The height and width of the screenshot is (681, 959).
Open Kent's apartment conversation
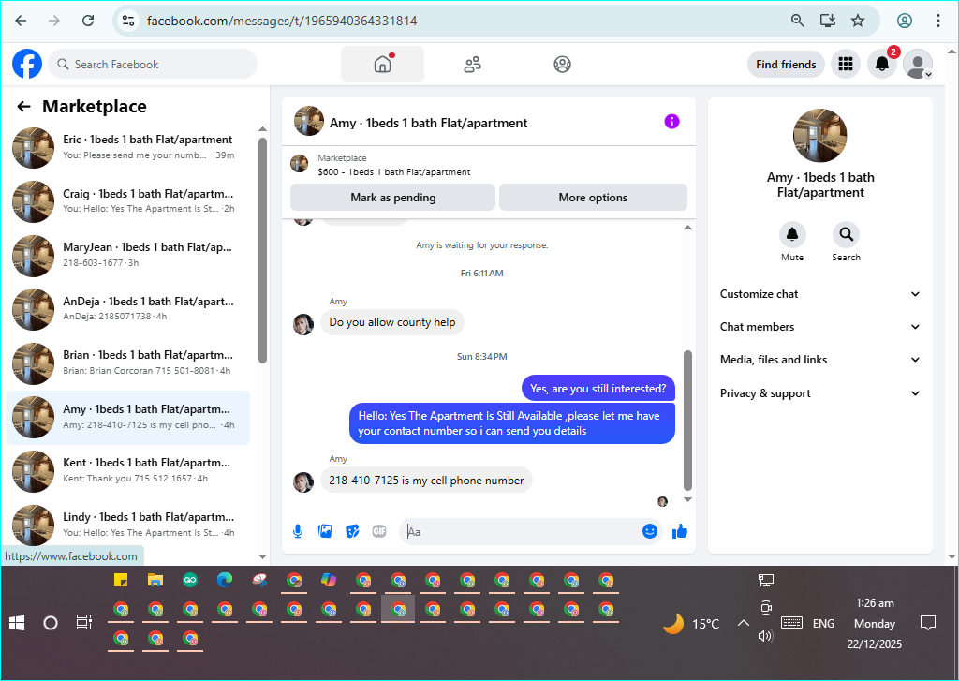tap(128, 470)
